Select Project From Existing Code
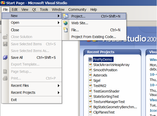Image resolution: width=157 pixels, height=116 pixels. click(x=94, y=37)
